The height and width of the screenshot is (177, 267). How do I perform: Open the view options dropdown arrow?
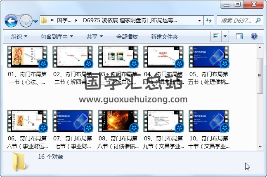click(225, 36)
